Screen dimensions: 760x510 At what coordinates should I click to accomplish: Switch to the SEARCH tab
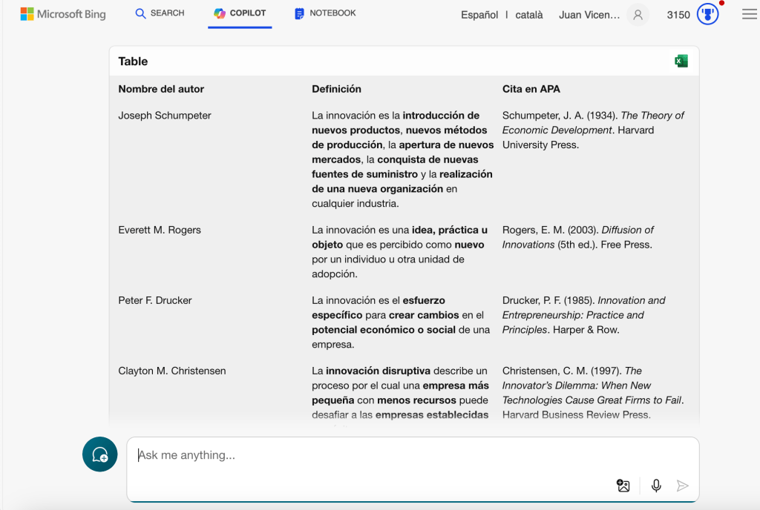click(x=160, y=13)
